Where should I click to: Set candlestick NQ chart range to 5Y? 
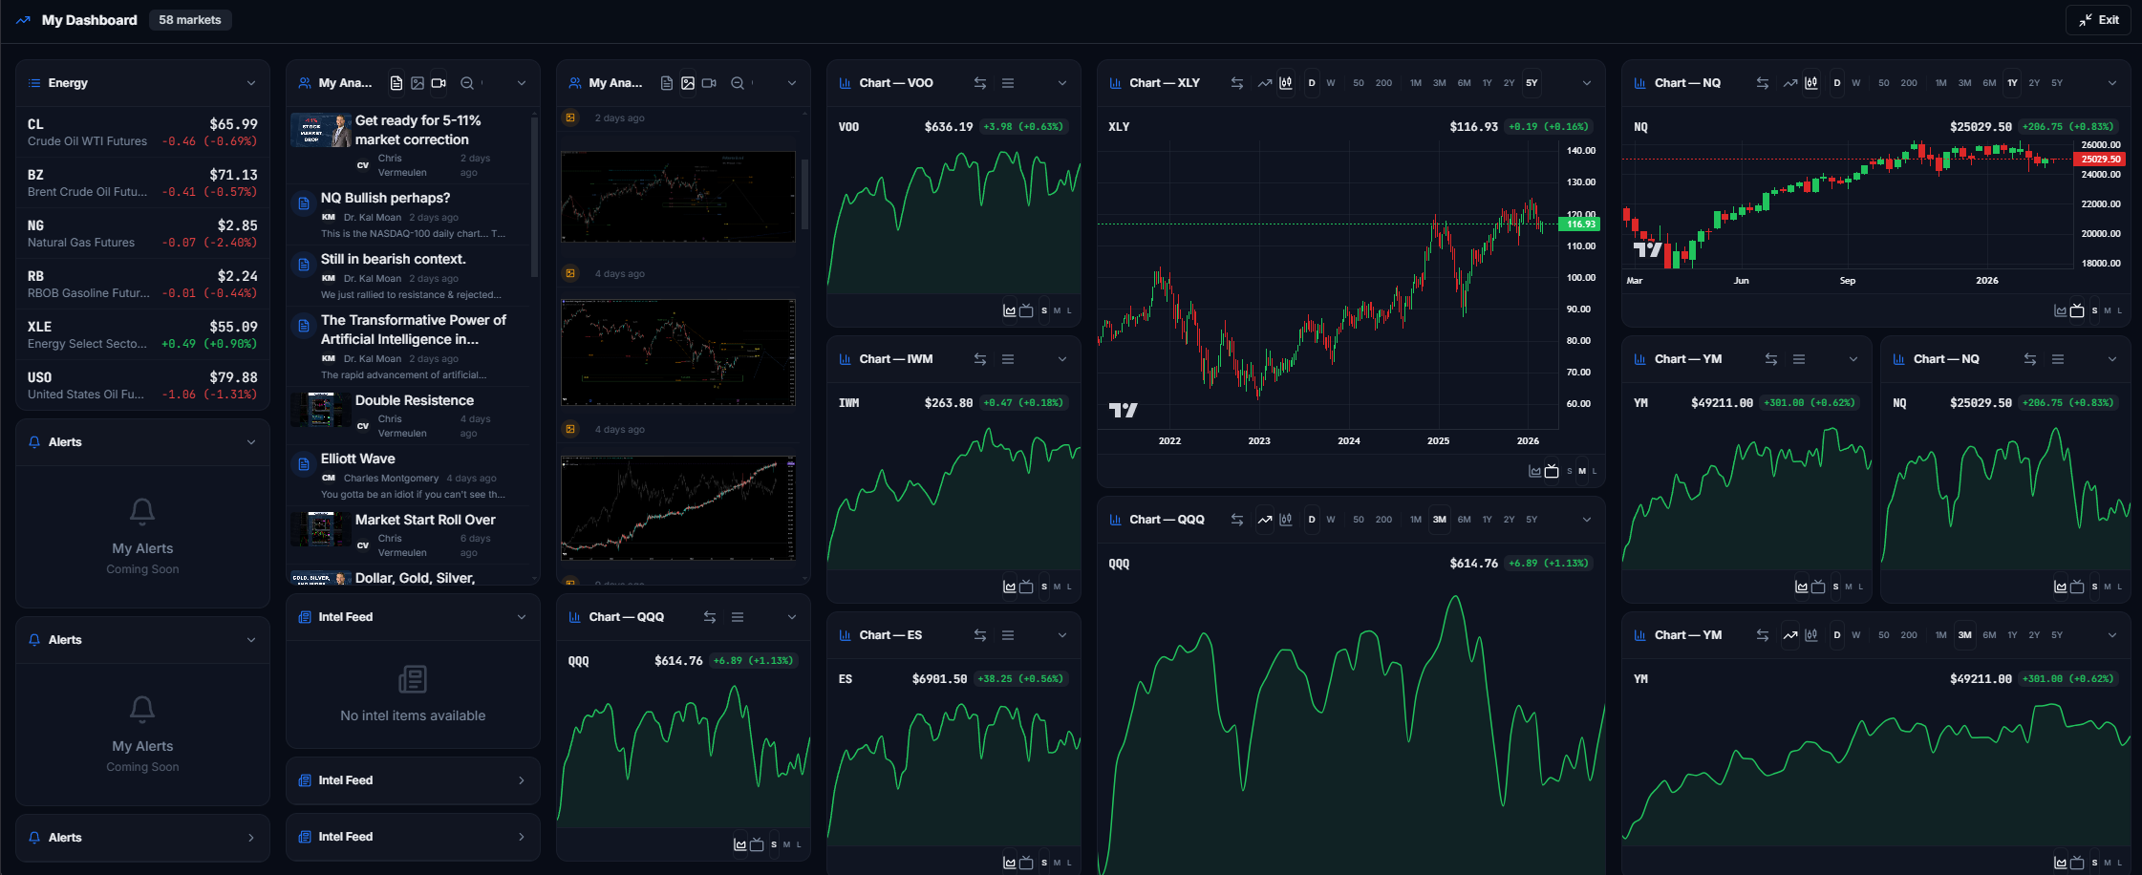click(x=2057, y=83)
